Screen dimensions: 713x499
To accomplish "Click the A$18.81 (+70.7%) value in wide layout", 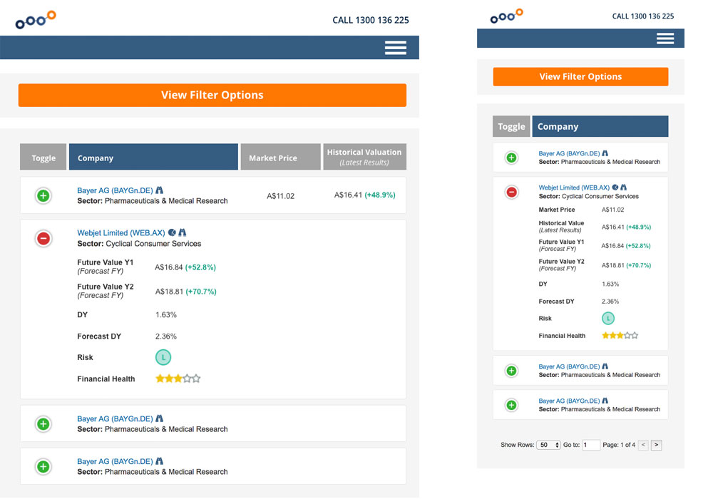I will [185, 292].
